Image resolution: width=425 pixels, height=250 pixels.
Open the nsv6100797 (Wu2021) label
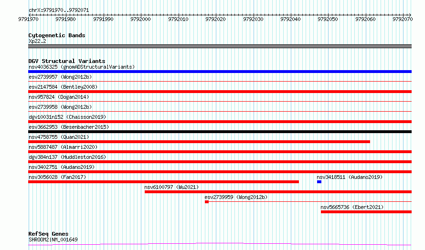pos(171,187)
